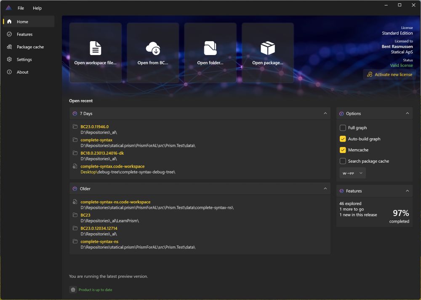Click the workspace file document icon
The image size is (421, 300).
pyautogui.click(x=95, y=48)
